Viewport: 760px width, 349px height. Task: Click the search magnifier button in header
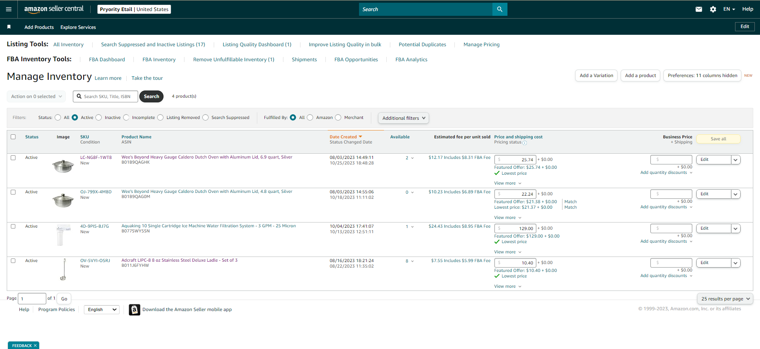click(x=500, y=9)
